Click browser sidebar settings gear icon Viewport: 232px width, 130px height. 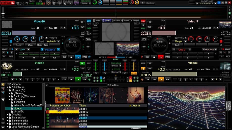point(3,119)
